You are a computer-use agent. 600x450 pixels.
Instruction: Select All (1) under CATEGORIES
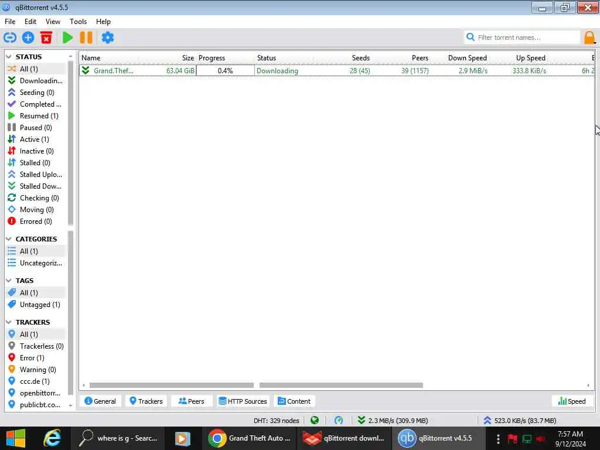(36, 251)
